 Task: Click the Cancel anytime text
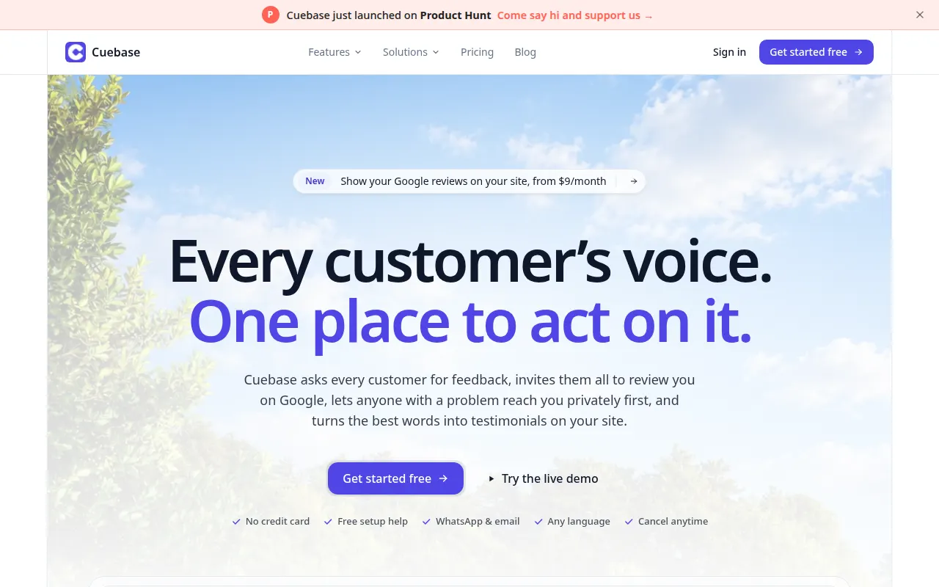point(673,522)
